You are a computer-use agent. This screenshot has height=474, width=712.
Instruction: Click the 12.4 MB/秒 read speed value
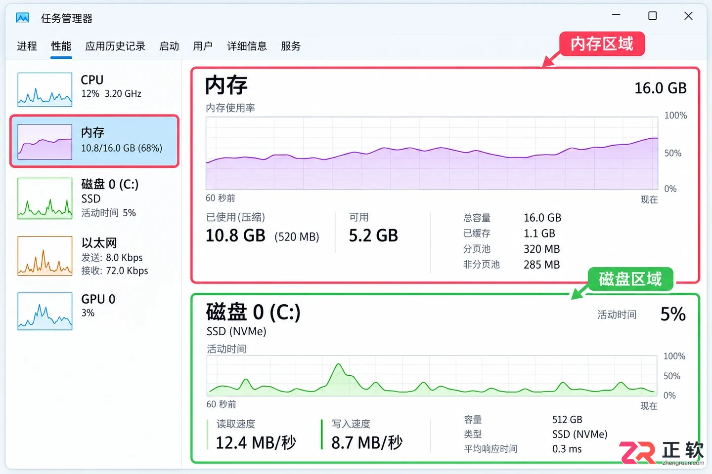[256, 443]
